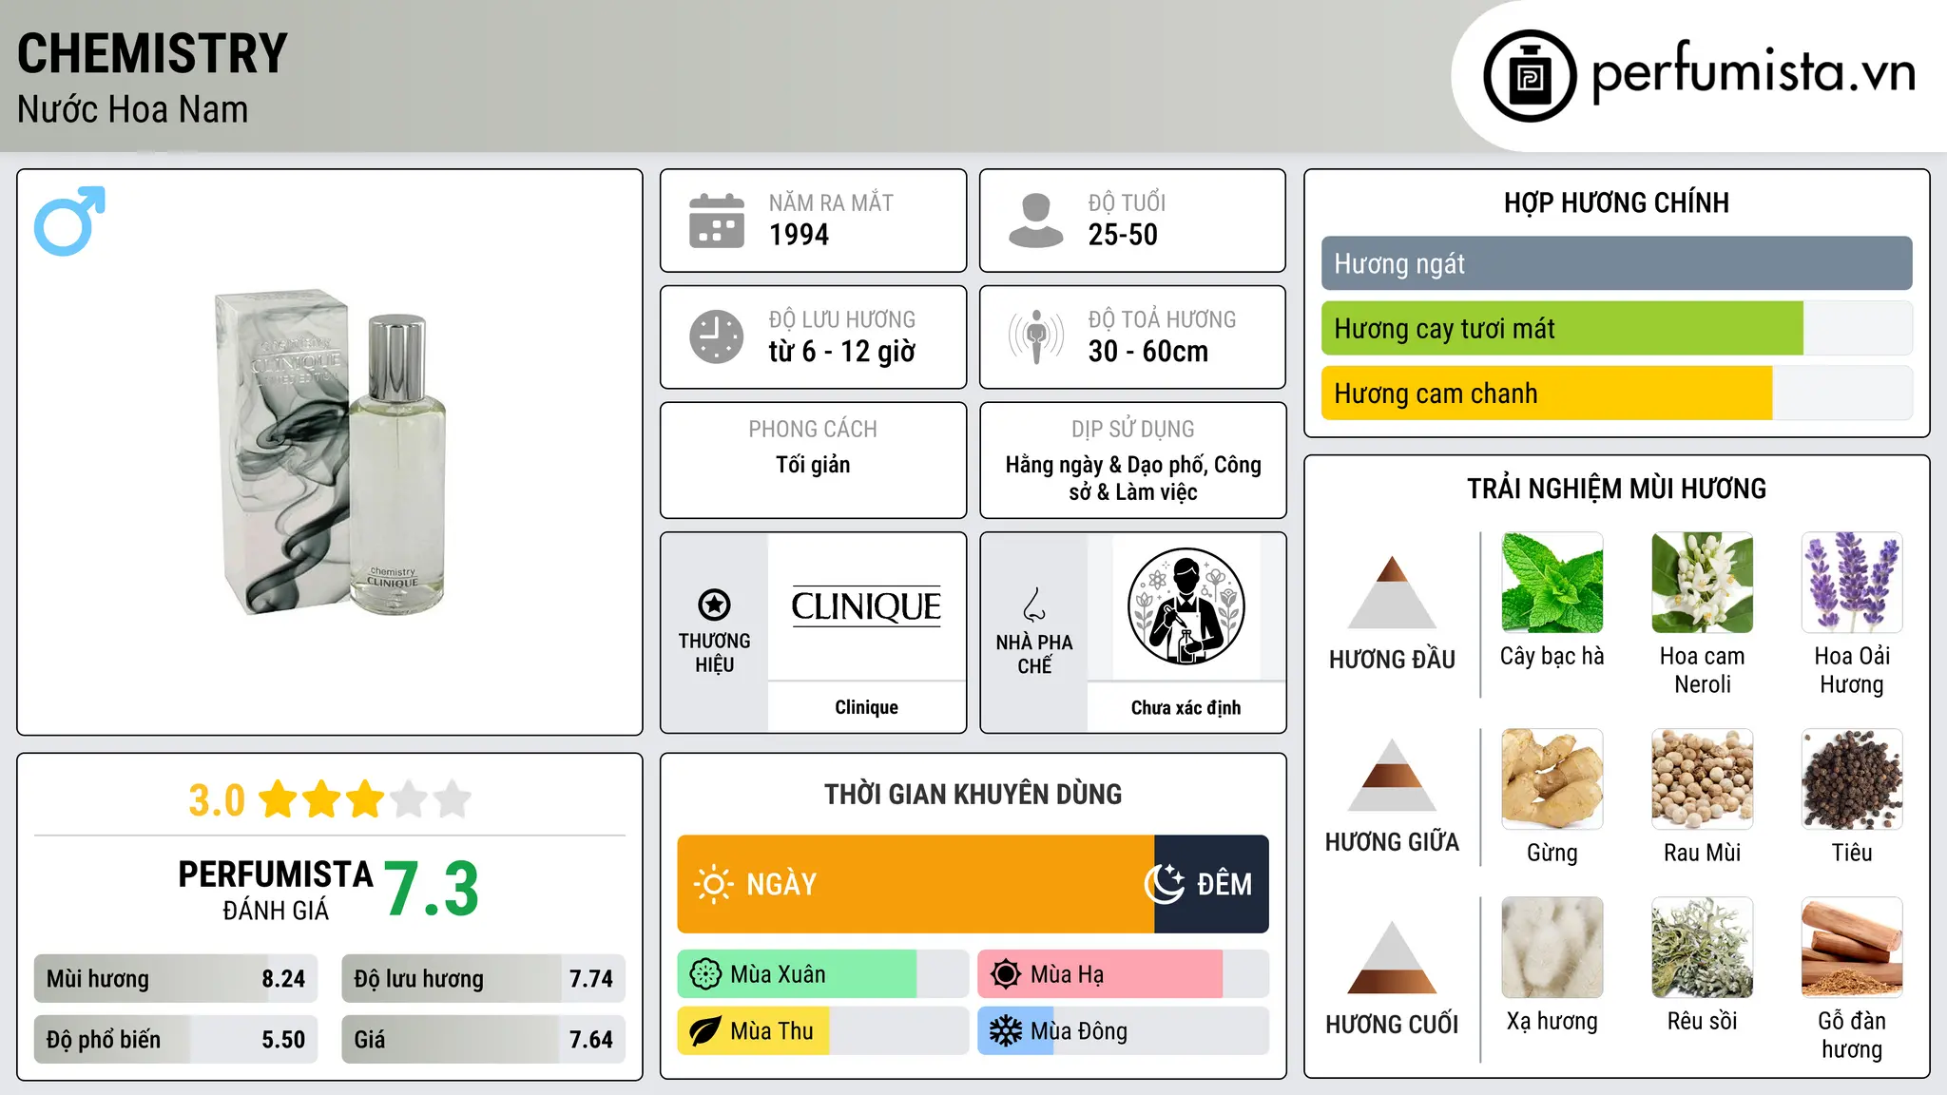Click the perfumer illustration above Chưa xác định
1947x1095 pixels.
1186,606
